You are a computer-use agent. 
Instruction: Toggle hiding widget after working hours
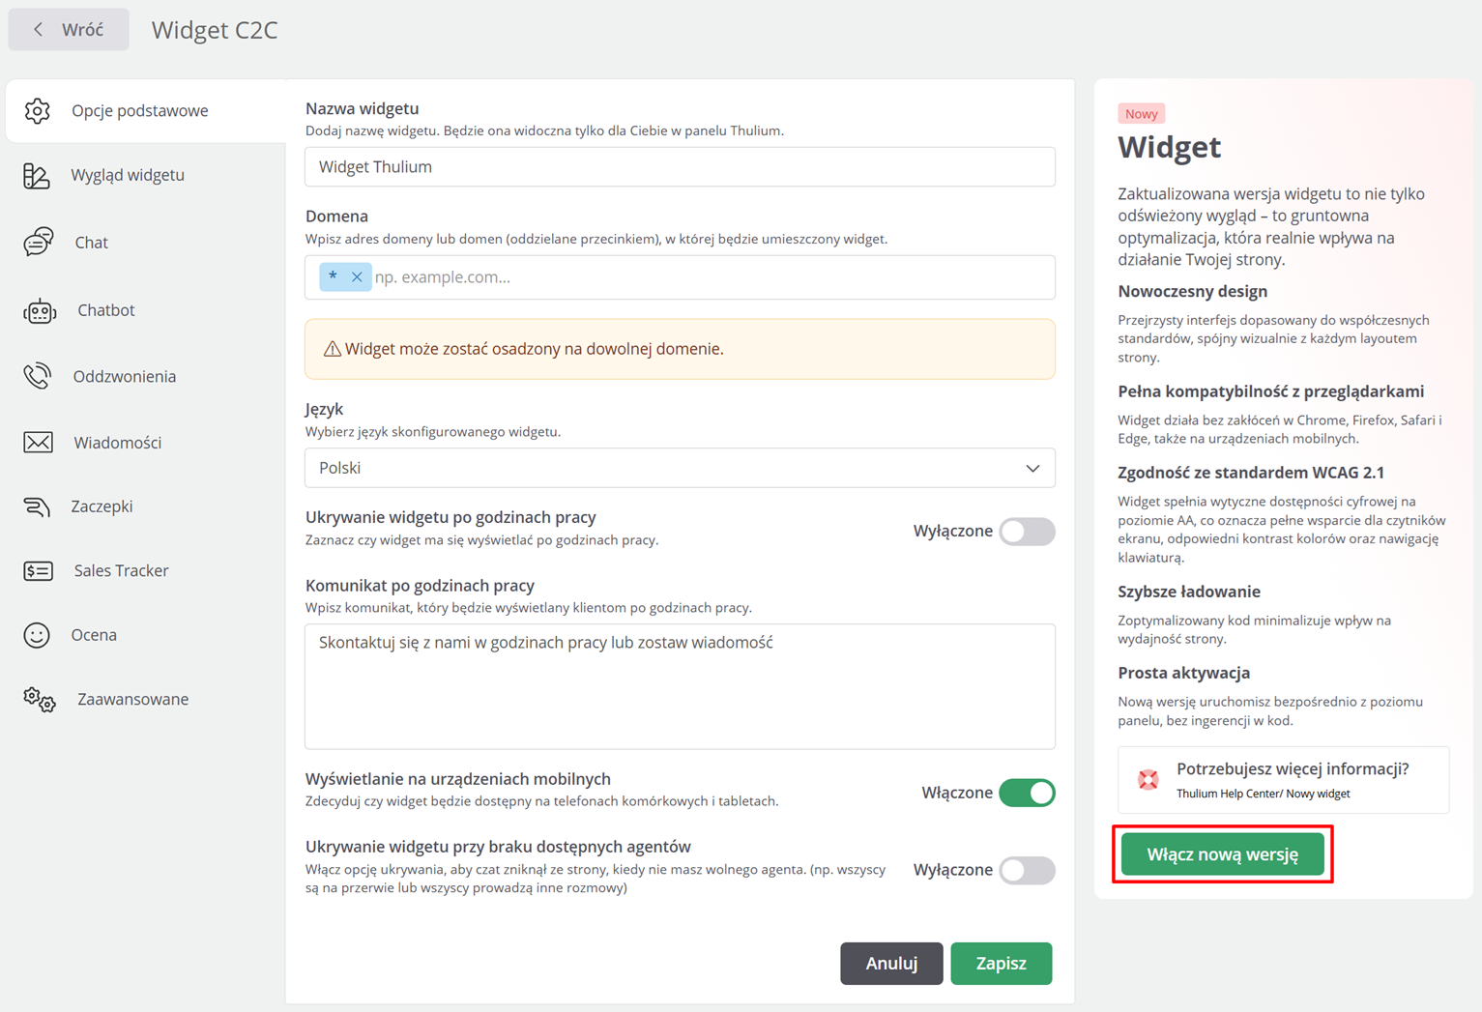1027,531
